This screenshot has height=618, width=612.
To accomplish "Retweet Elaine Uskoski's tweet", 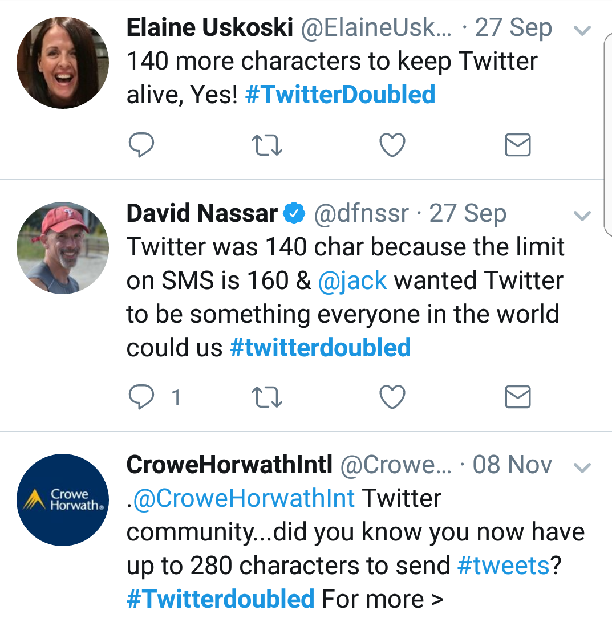I will click(x=267, y=145).
